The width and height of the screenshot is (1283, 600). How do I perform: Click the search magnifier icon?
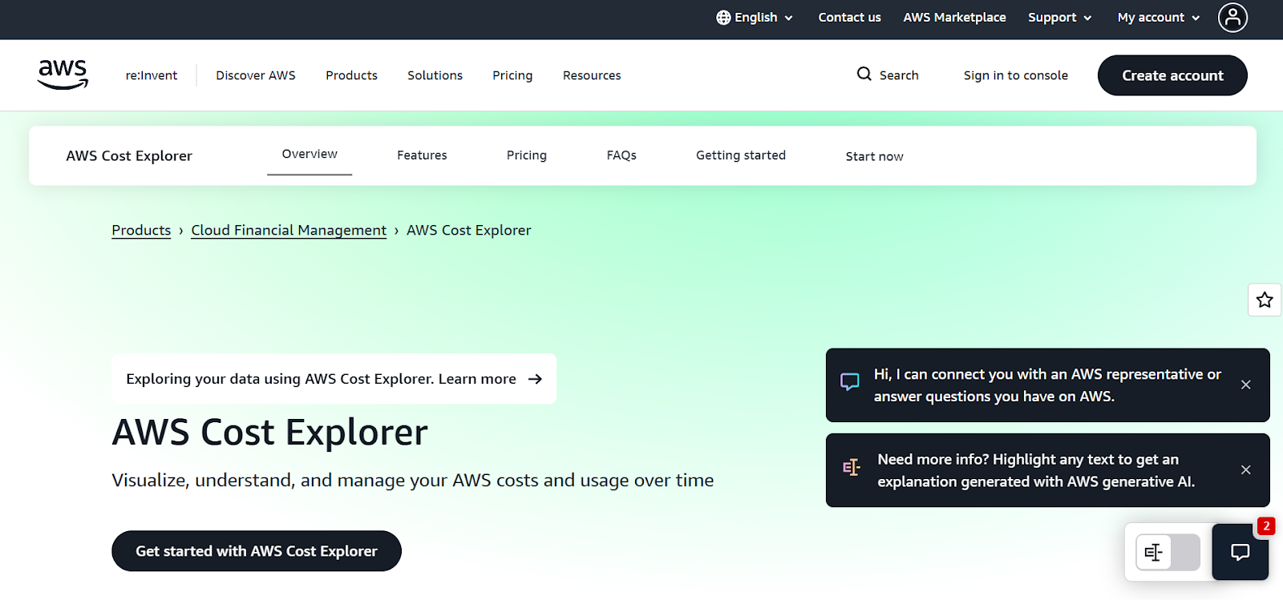coord(864,74)
